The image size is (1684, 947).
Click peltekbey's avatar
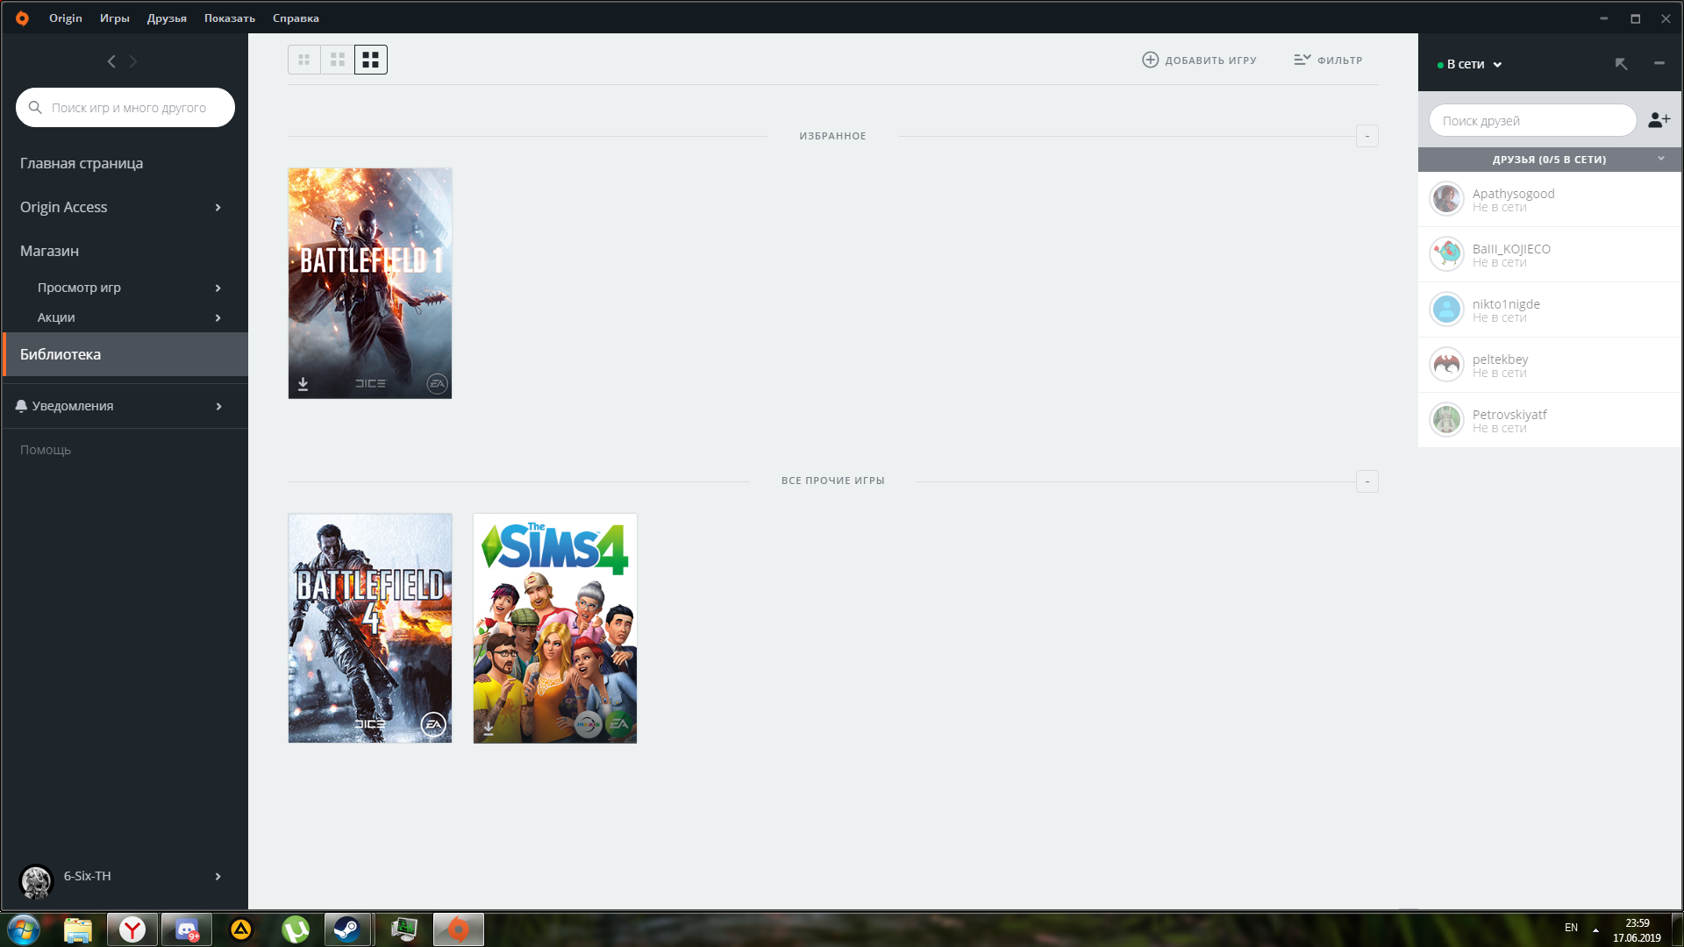pyautogui.click(x=1446, y=365)
